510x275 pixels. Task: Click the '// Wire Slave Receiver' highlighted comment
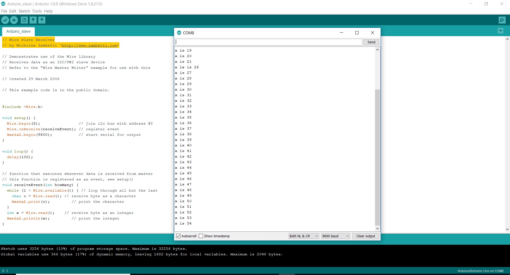click(x=28, y=40)
